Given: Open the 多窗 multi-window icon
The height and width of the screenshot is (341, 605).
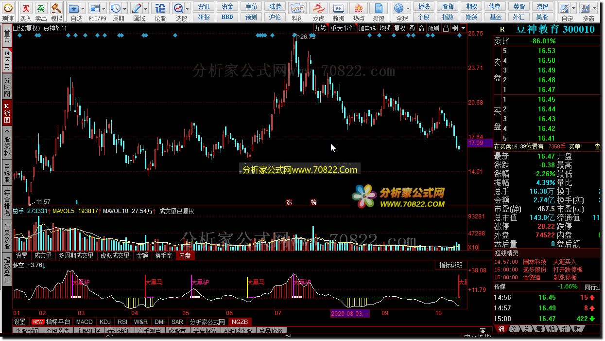Looking at the screenshot, I should 586,8.
